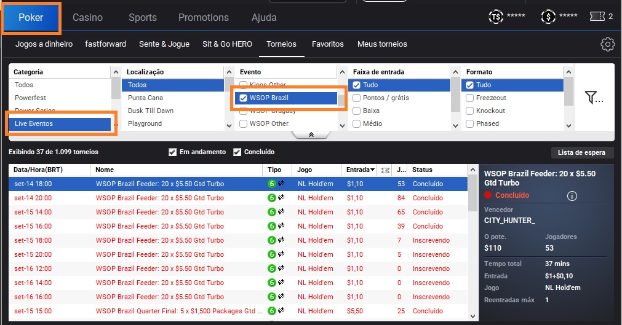Check the Pontos / grátis buy-in checkbox

tap(356, 98)
